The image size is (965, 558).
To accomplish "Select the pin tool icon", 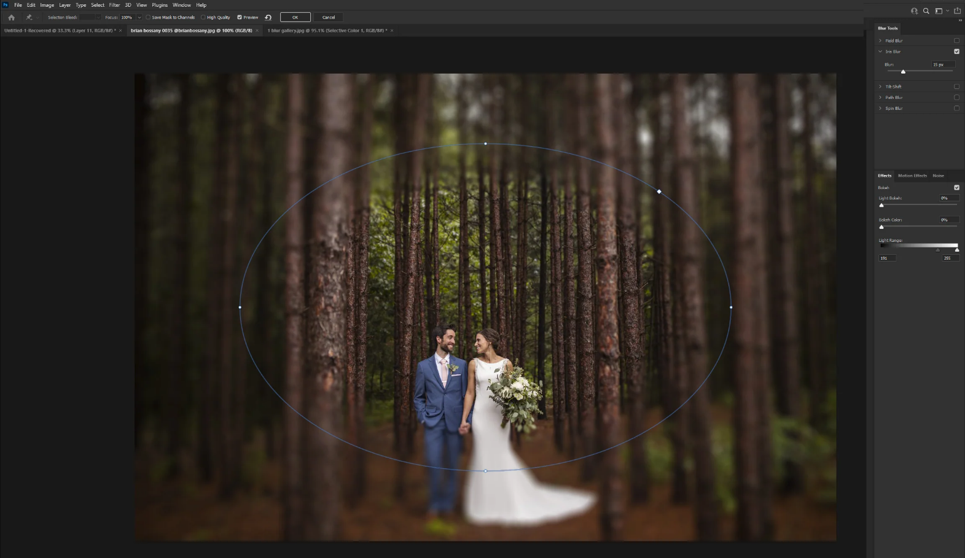I will 29,17.
